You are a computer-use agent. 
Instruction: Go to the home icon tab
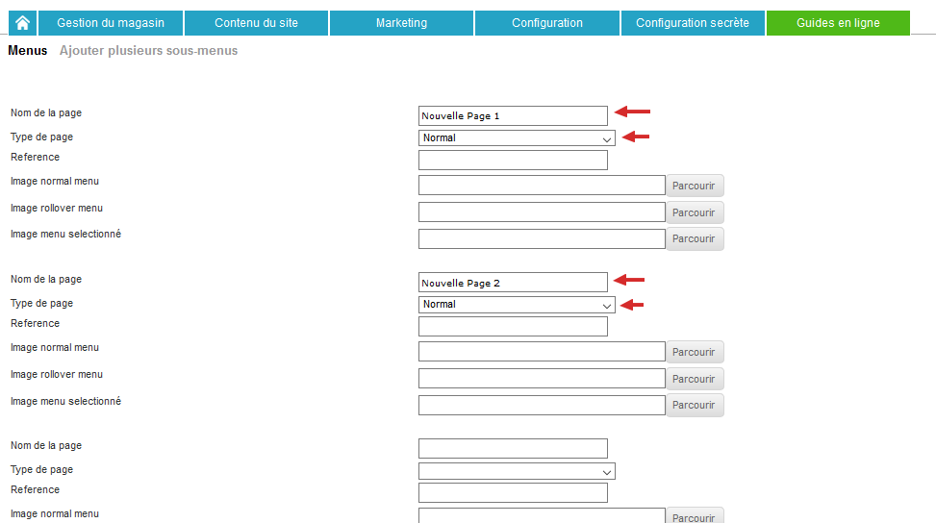point(23,23)
